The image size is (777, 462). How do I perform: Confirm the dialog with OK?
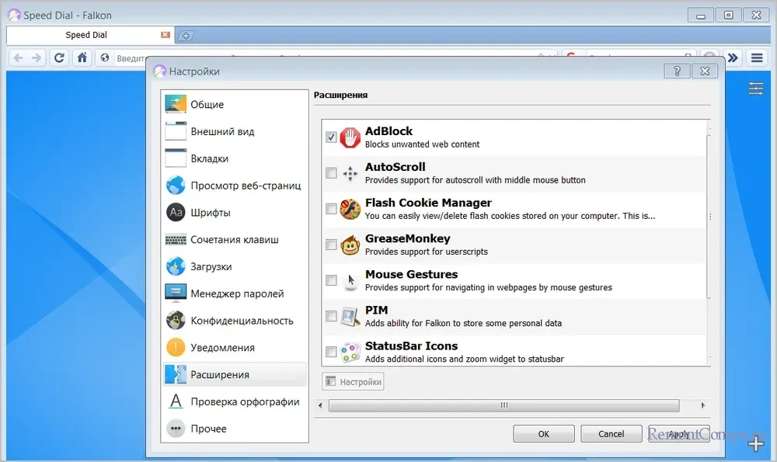coord(544,434)
